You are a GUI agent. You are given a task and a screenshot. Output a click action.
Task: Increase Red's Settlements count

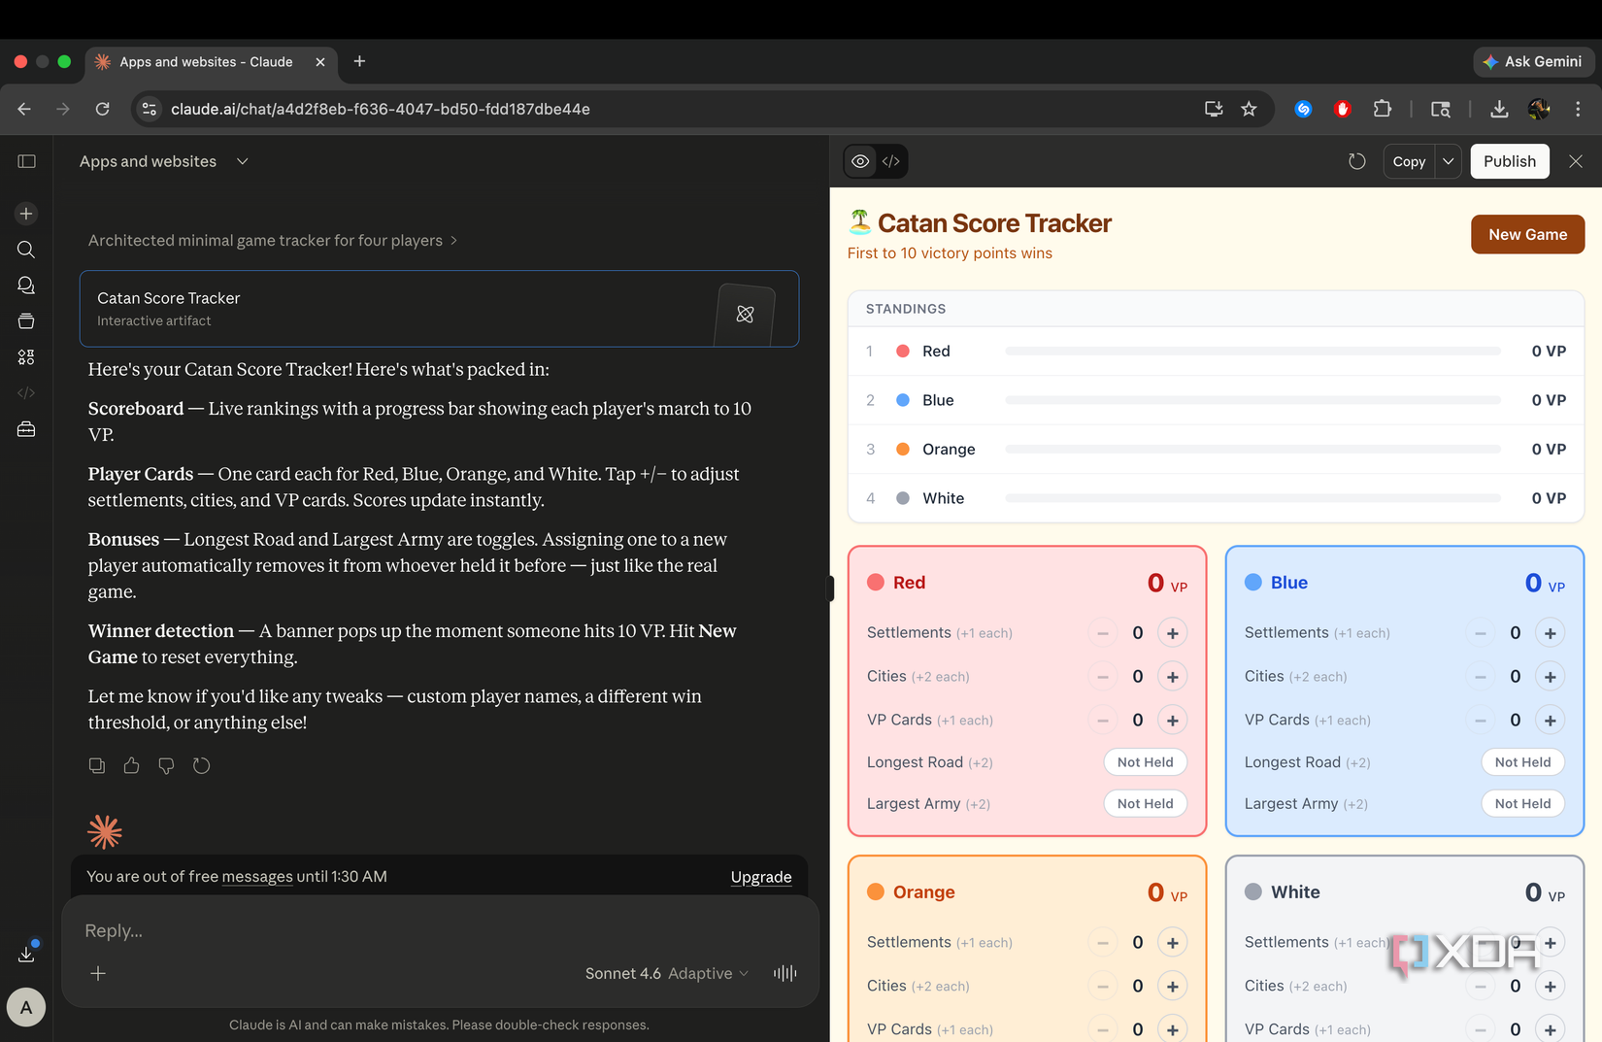[x=1173, y=633]
